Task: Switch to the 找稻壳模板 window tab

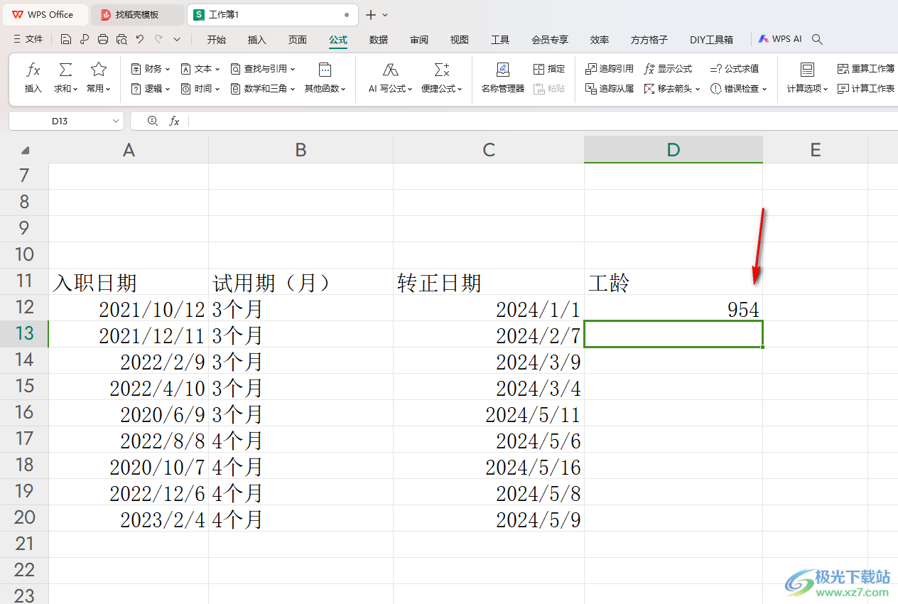Action: (x=137, y=15)
